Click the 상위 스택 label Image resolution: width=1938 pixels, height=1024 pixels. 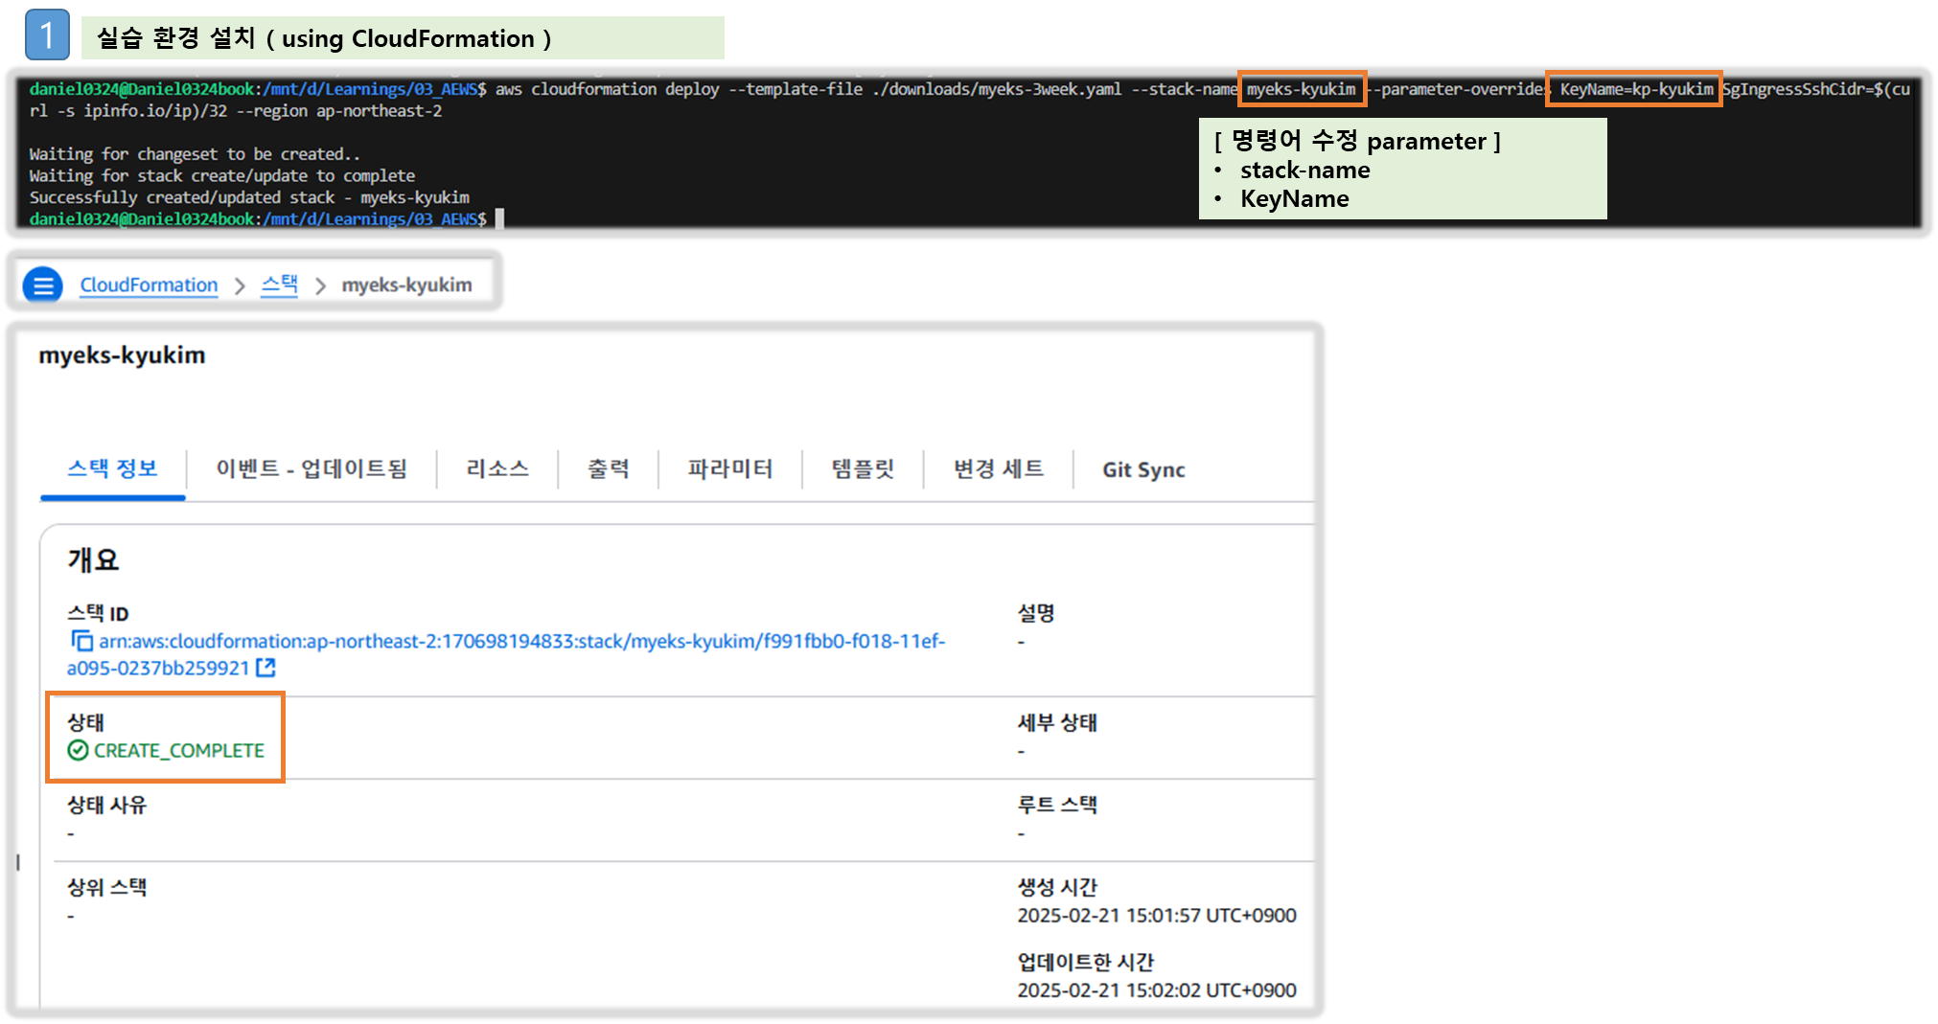(x=106, y=888)
